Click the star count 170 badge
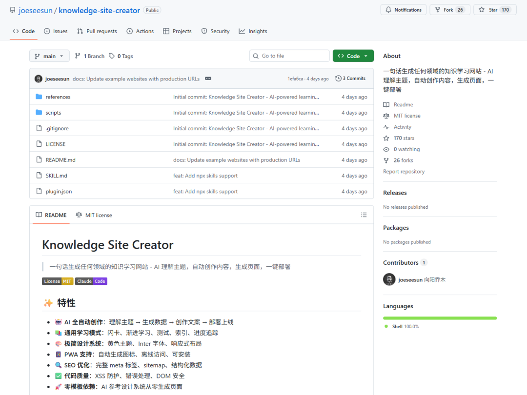This screenshot has width=527, height=395. pos(506,10)
